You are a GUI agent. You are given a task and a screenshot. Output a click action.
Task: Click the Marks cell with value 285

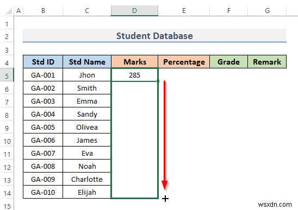[x=134, y=75]
